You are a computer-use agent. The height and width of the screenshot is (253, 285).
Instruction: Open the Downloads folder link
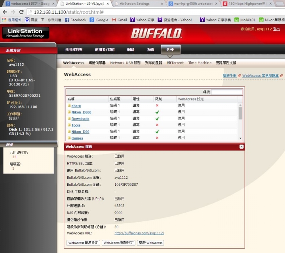click(x=80, y=119)
